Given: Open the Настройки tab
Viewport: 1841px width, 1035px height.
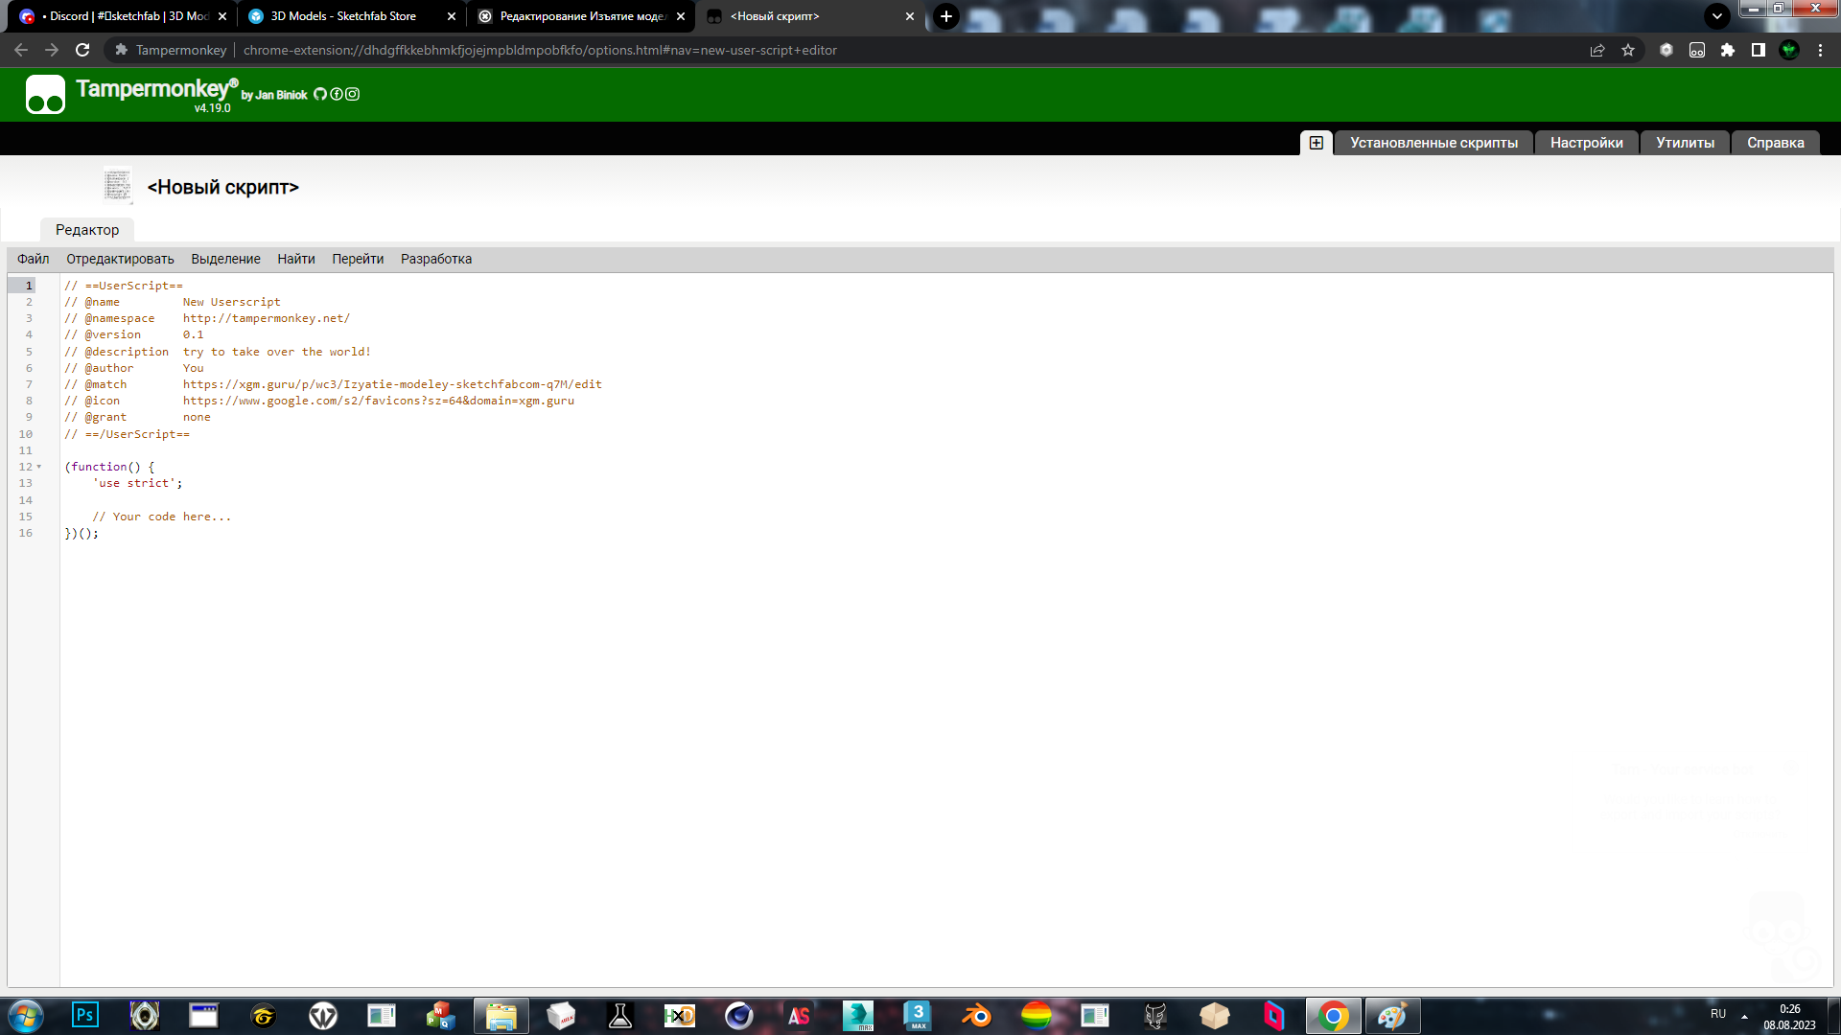Looking at the screenshot, I should (x=1586, y=143).
